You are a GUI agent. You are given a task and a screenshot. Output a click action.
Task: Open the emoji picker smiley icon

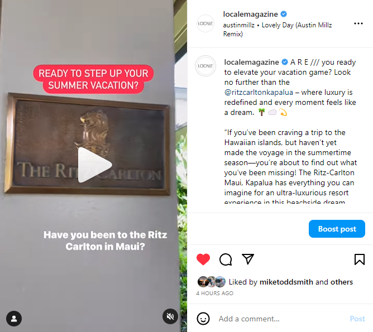(203, 319)
